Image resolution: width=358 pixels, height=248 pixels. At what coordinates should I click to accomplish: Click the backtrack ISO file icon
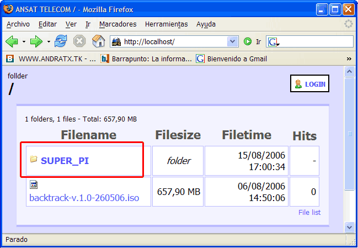pos(34,185)
